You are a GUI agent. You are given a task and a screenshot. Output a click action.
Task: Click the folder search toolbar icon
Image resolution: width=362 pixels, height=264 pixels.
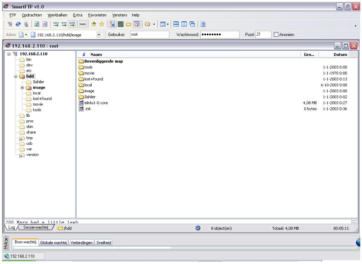click(148, 24)
